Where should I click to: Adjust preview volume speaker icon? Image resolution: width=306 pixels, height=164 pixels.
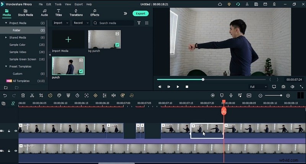coord(292,87)
